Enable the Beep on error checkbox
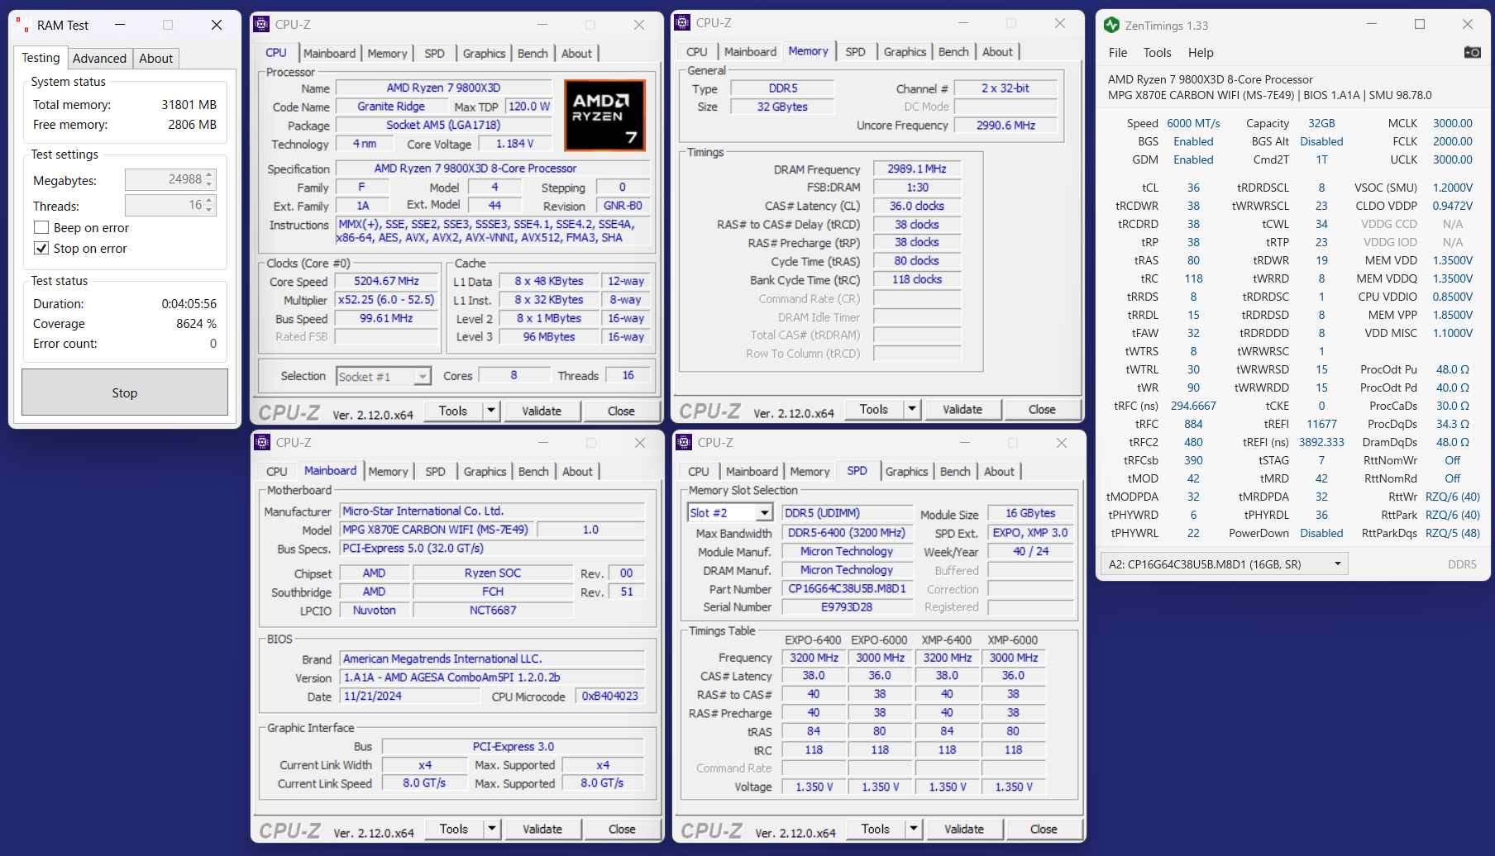 41,227
